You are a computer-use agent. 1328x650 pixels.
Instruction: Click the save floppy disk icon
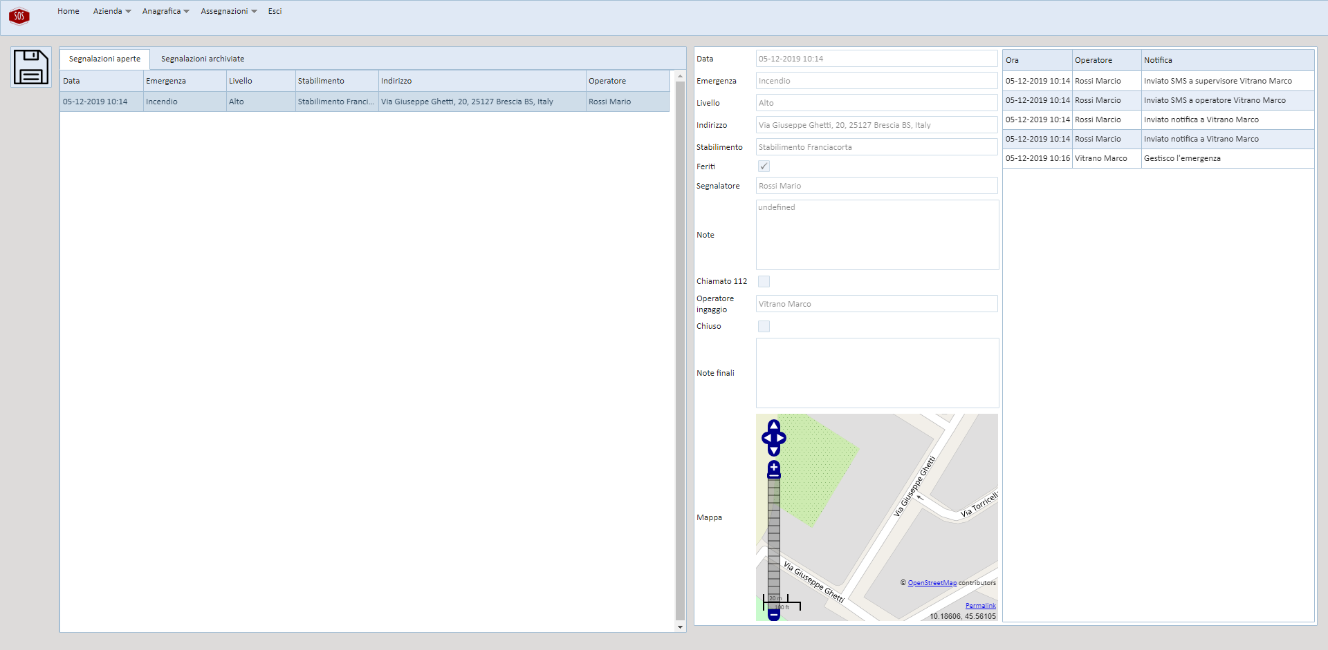point(31,67)
